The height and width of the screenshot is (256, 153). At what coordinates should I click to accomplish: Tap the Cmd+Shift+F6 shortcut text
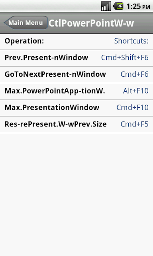[125, 58]
